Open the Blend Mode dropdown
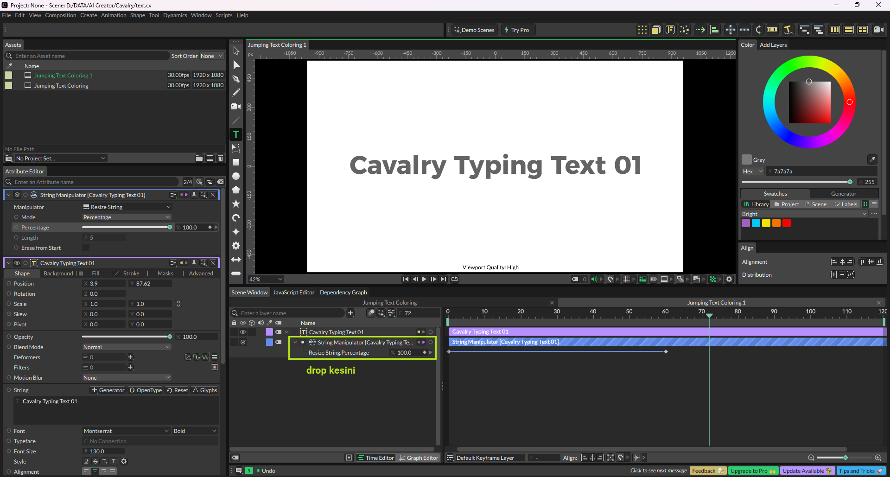 (127, 347)
